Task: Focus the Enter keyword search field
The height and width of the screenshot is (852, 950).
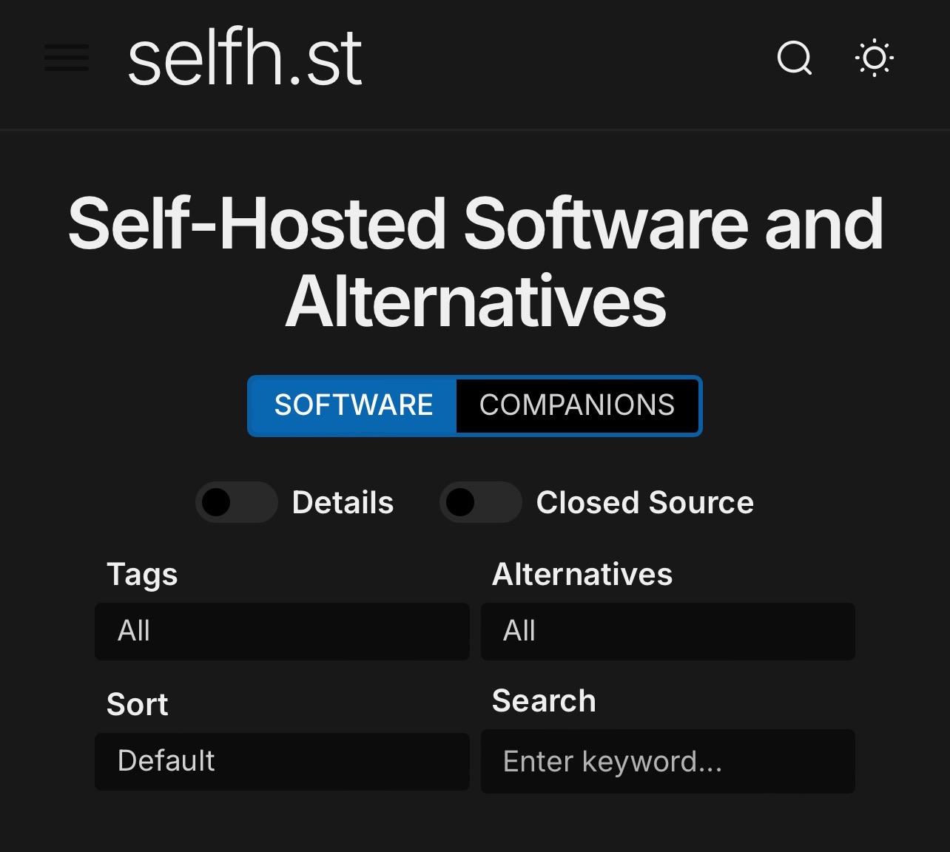Action: coord(667,761)
